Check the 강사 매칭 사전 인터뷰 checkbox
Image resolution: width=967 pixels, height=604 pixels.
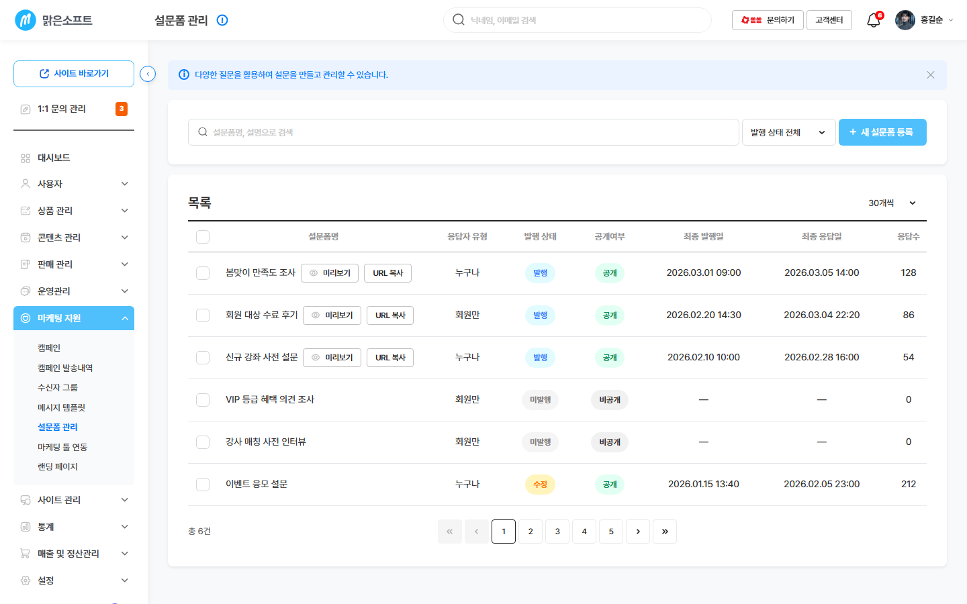(x=203, y=442)
